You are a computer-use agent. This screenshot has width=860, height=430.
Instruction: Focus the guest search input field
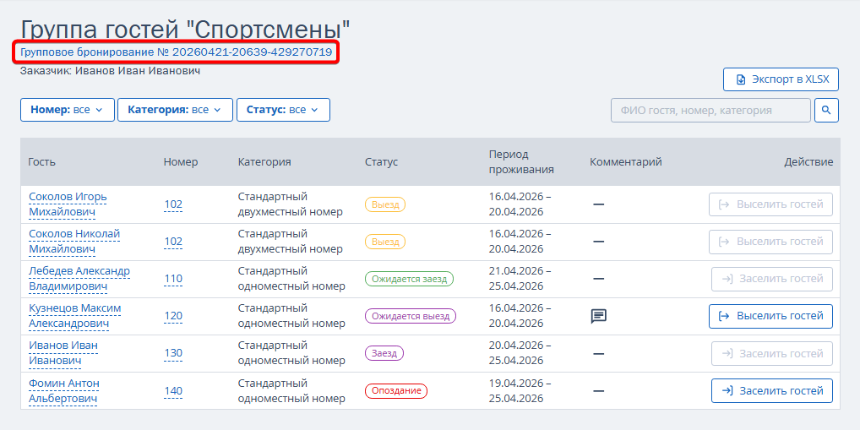point(710,110)
